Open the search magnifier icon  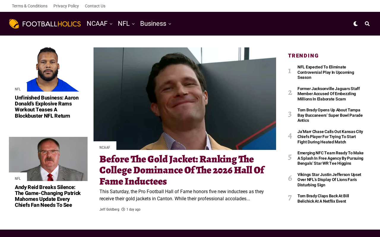click(x=367, y=24)
